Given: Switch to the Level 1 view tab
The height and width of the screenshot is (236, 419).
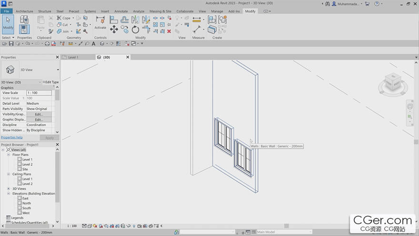Looking at the screenshot, I should pos(73,57).
